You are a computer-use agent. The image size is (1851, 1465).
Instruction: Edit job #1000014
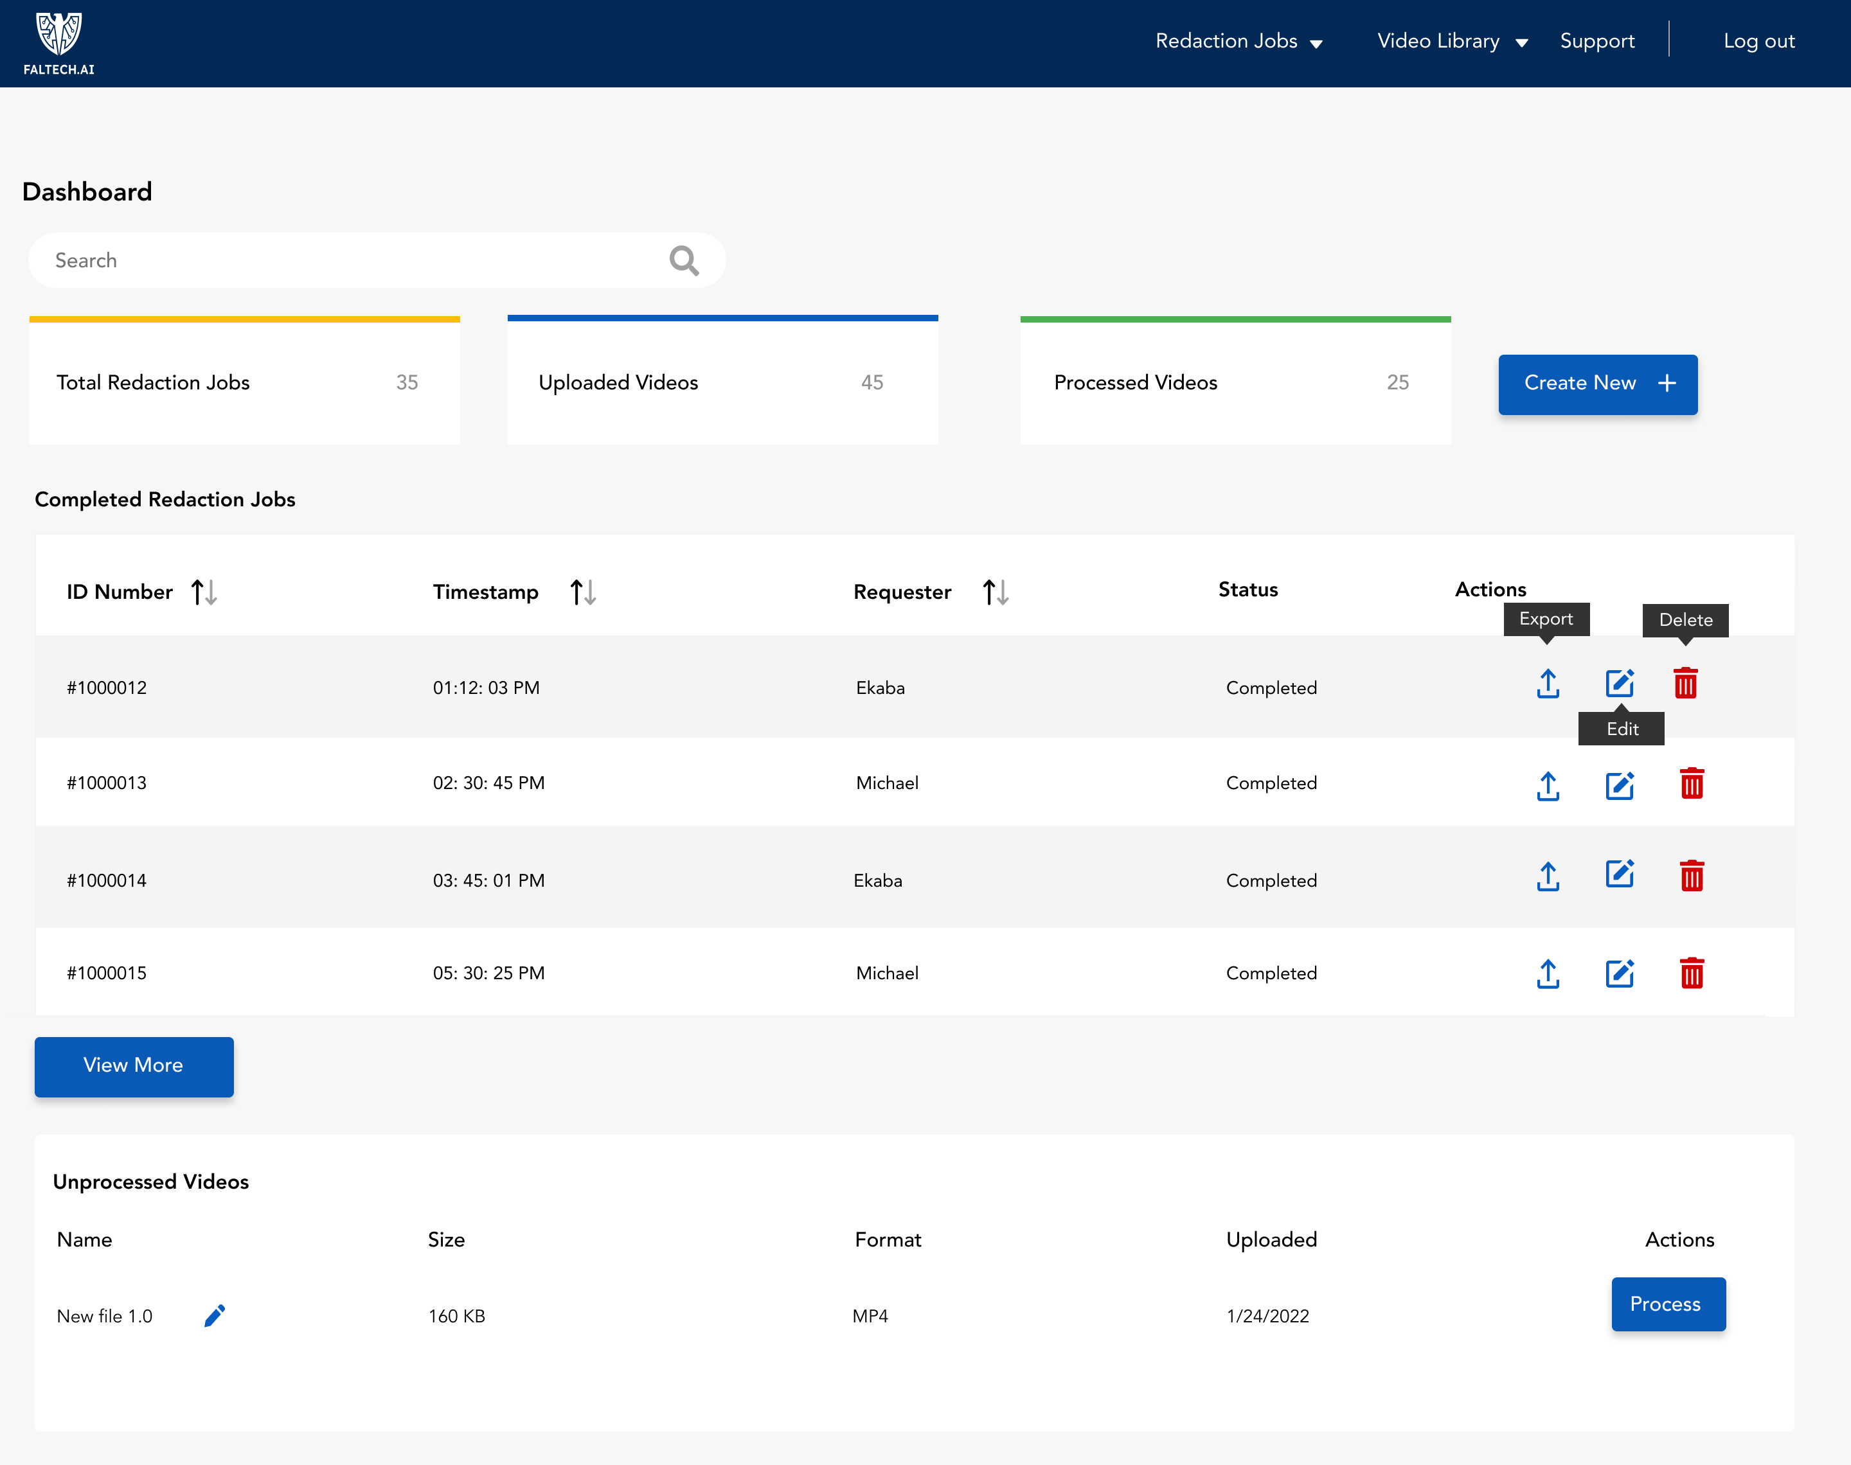[1620, 874]
